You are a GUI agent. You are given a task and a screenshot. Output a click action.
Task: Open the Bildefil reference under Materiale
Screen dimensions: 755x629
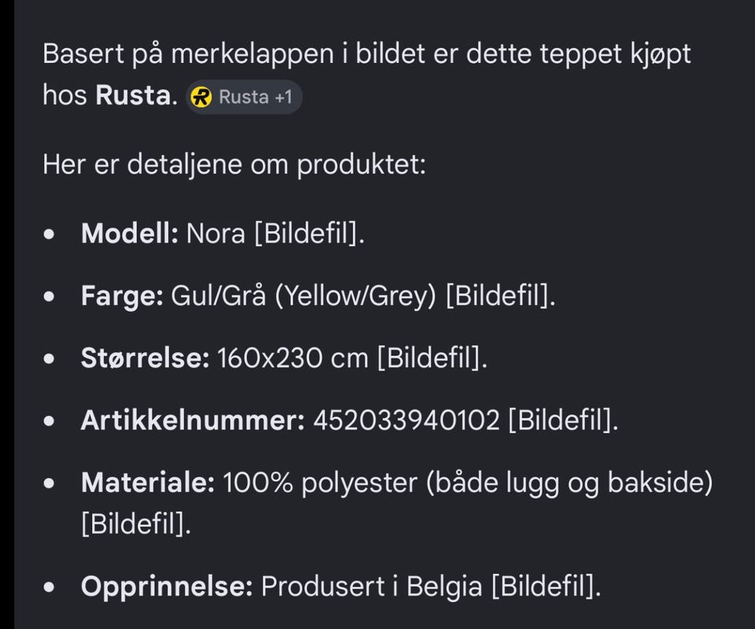[136, 524]
